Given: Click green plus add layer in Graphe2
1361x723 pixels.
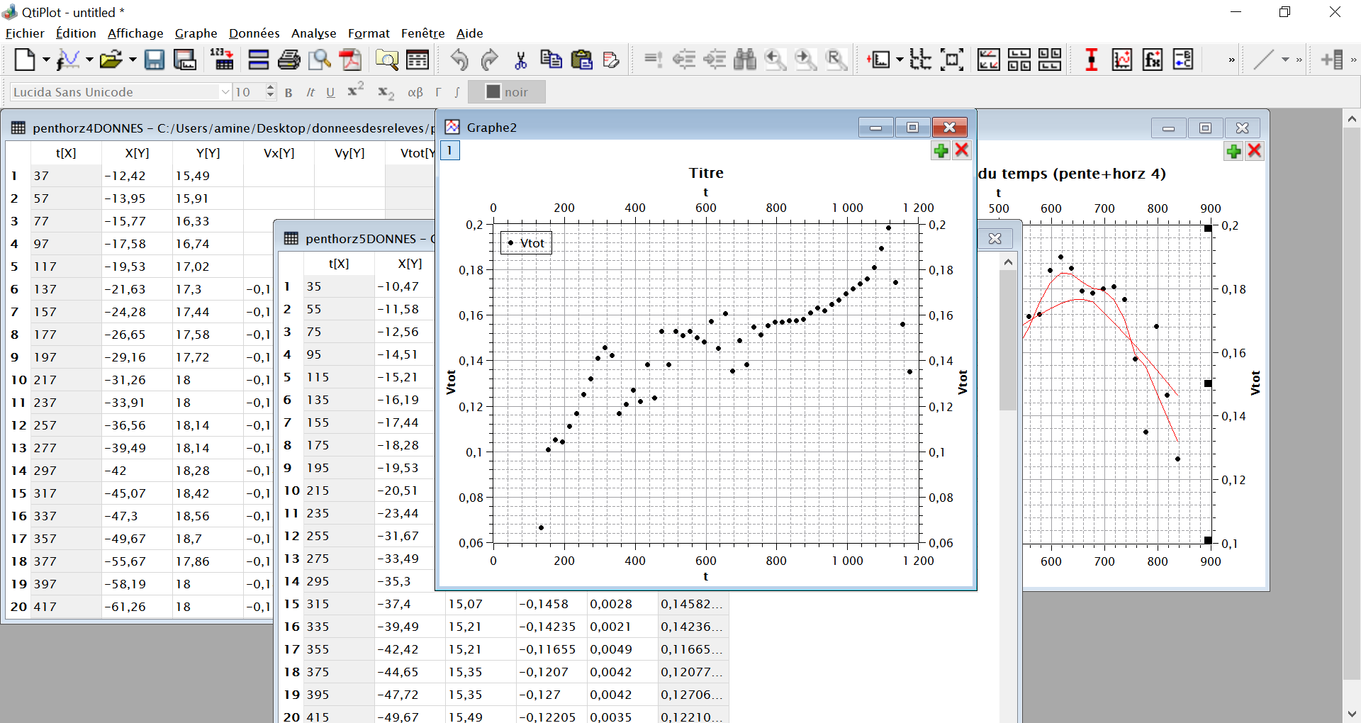Looking at the screenshot, I should point(941,150).
